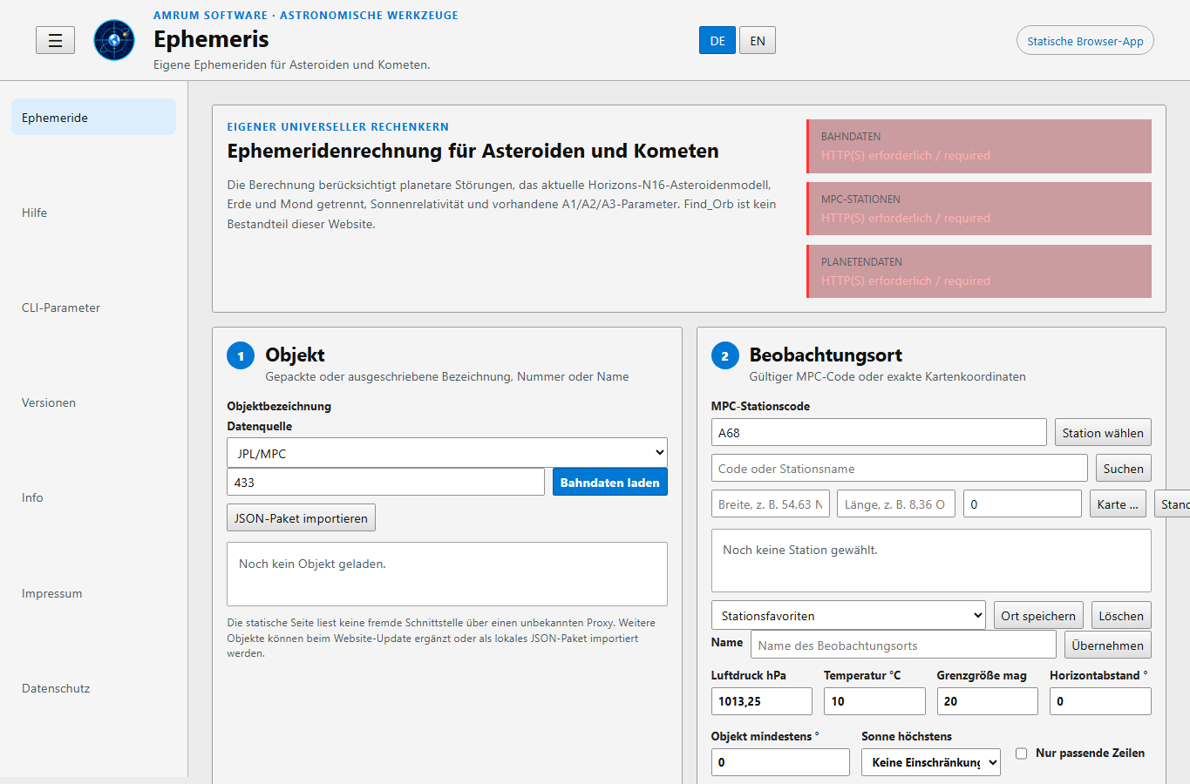1190x784 pixels.
Task: Click the Ephemeris app logo
Action: [x=114, y=40]
